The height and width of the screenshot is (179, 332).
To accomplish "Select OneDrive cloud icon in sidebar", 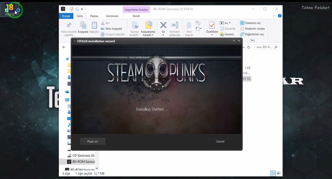I will point(67,92).
